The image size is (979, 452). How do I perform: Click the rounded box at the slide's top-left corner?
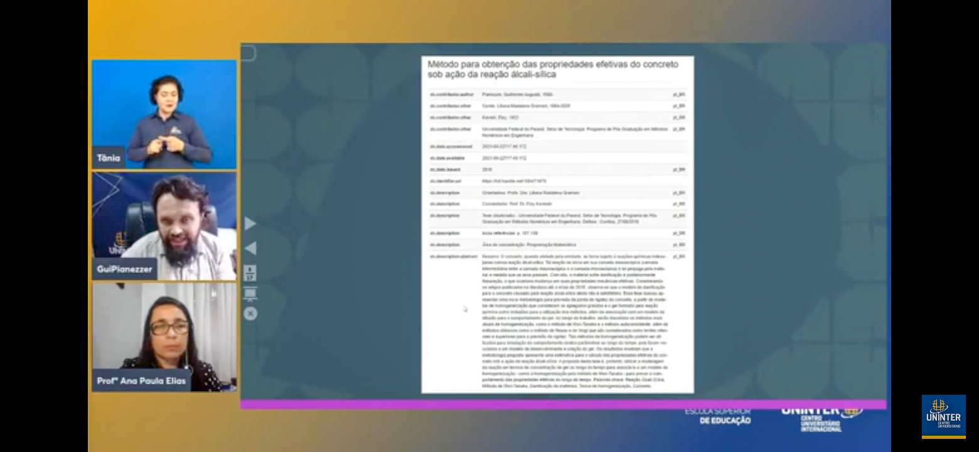click(248, 53)
